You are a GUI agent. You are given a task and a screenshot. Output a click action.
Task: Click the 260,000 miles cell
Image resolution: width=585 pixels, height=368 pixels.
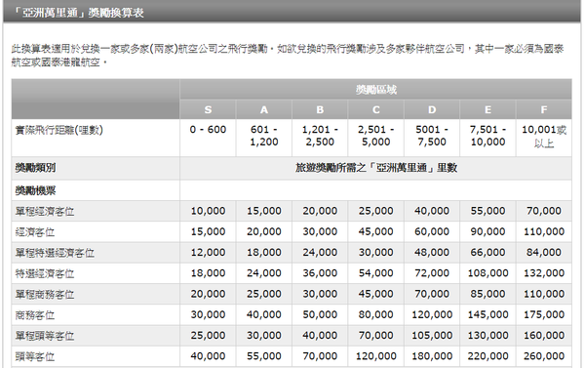[x=544, y=356]
